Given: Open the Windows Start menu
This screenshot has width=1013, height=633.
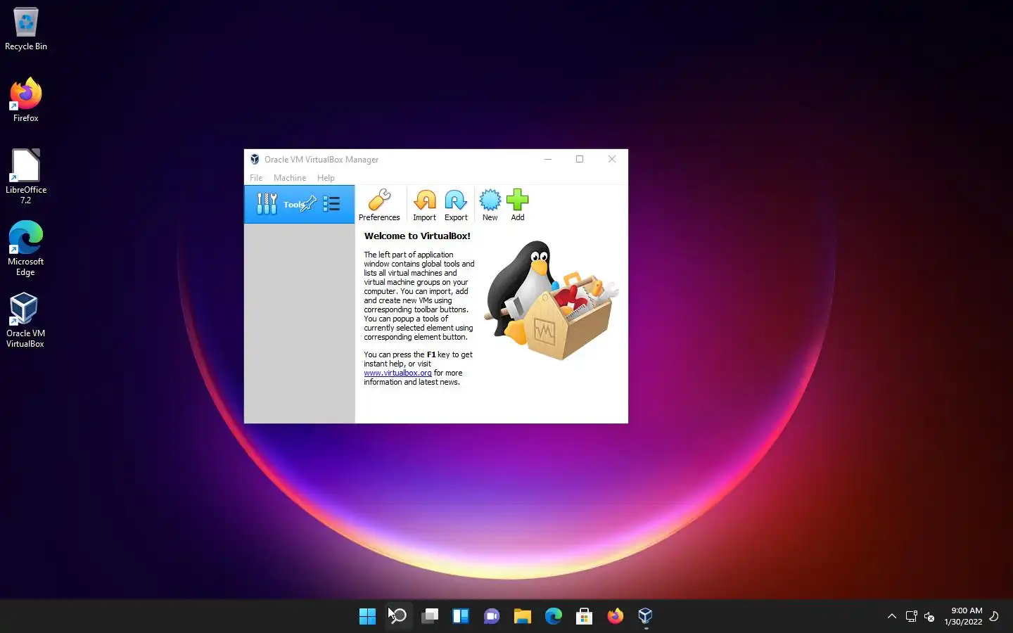Looking at the screenshot, I should pos(367,616).
